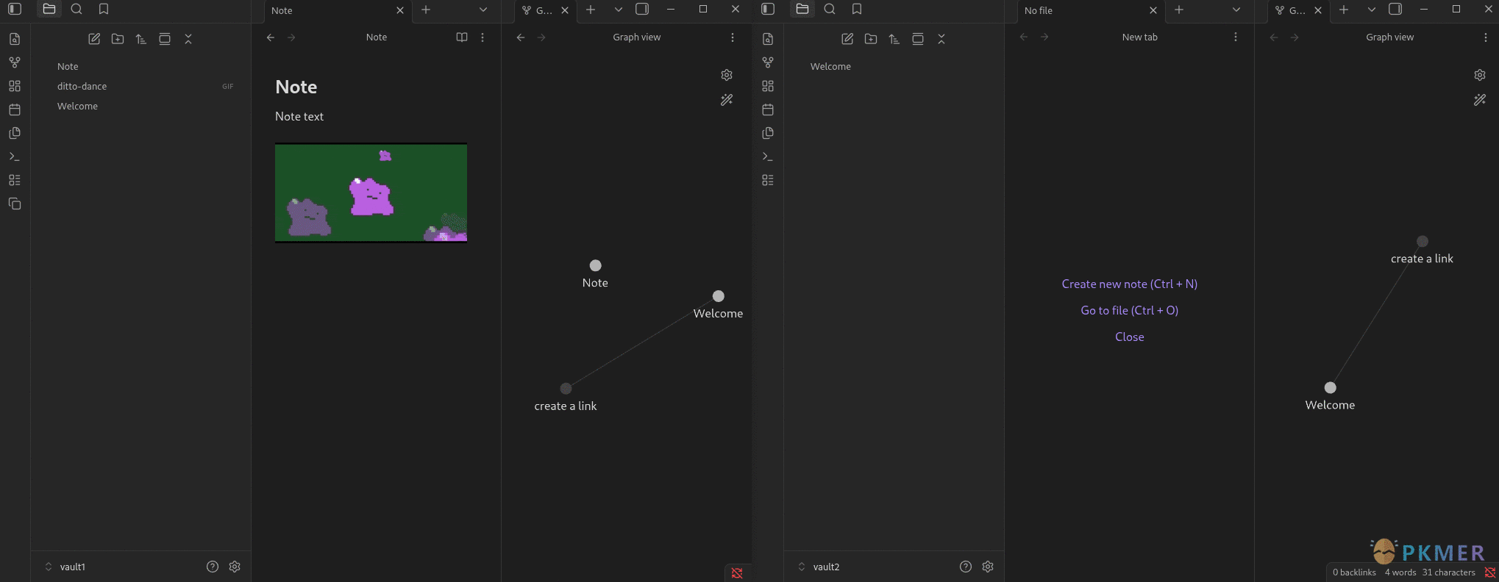
Task: Toggle vault2 right sidebar
Action: point(1395,10)
